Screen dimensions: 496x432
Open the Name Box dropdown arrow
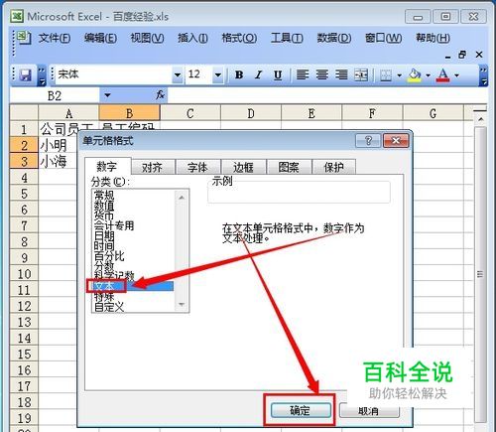click(x=107, y=95)
